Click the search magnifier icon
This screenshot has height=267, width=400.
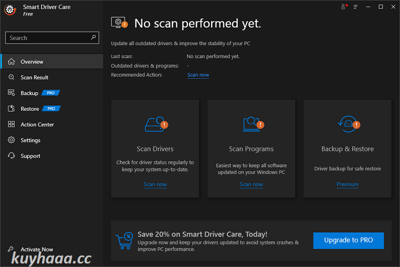[x=93, y=38]
